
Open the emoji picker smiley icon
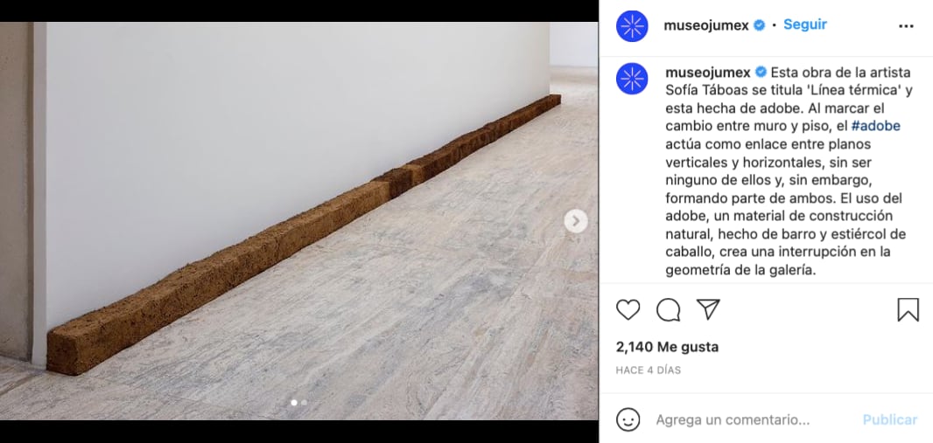tap(628, 419)
